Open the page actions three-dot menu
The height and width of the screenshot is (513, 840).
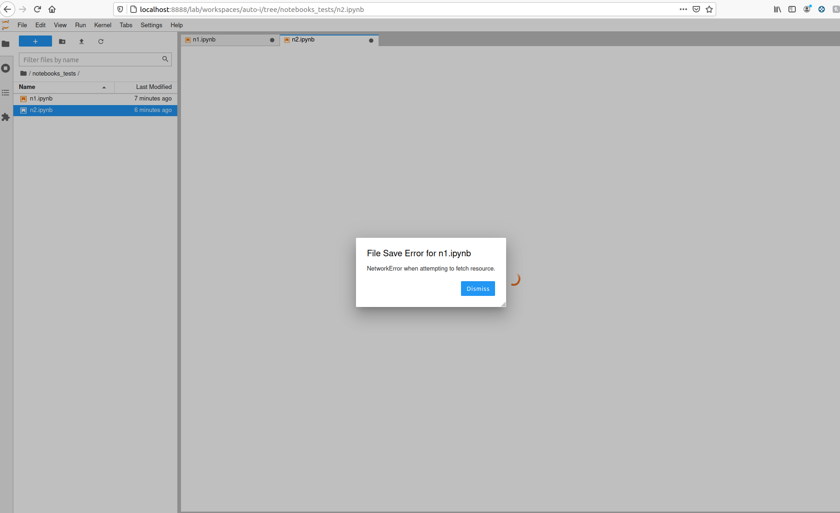683,9
